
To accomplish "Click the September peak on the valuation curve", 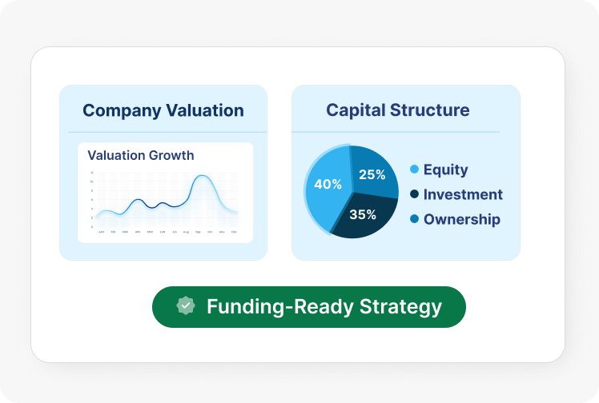I will (200, 176).
